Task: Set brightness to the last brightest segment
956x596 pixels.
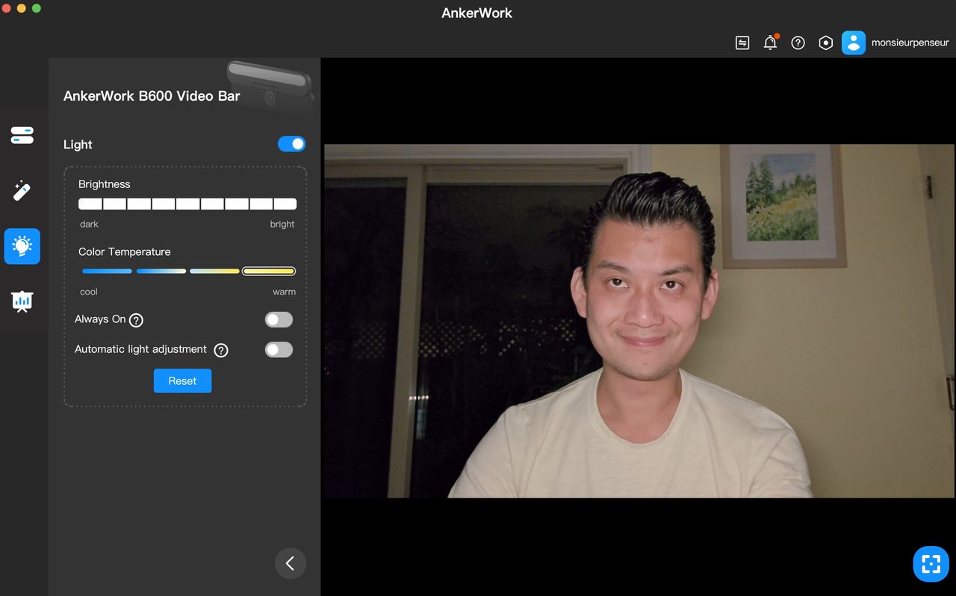Action: (x=285, y=204)
